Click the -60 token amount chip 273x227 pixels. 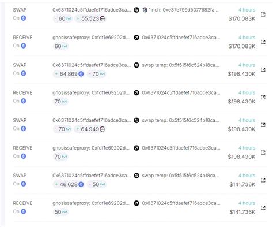[63, 18]
